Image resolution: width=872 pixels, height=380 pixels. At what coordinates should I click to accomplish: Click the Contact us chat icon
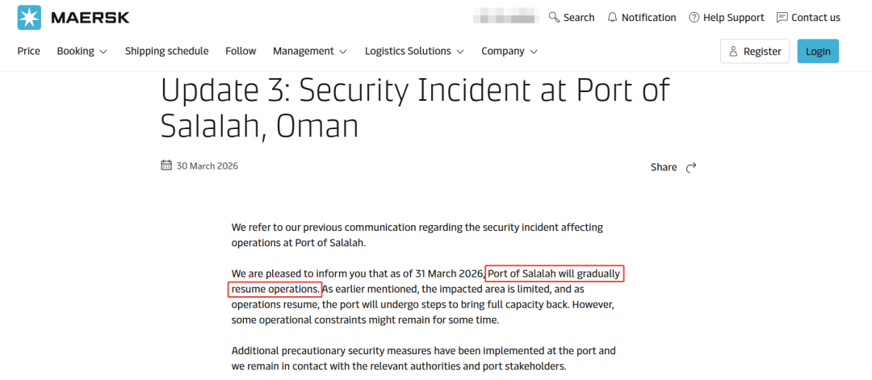tap(782, 17)
